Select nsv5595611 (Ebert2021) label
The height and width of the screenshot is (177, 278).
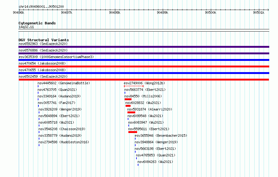pyautogui.click(x=149, y=129)
